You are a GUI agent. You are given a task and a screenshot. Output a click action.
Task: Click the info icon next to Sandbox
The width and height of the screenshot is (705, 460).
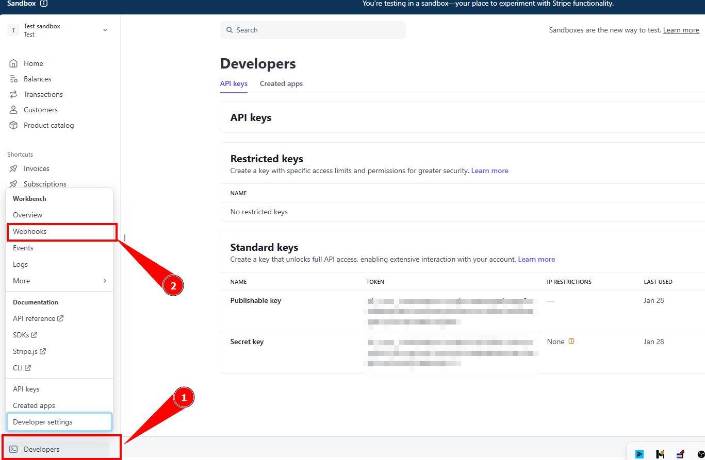pos(44,4)
